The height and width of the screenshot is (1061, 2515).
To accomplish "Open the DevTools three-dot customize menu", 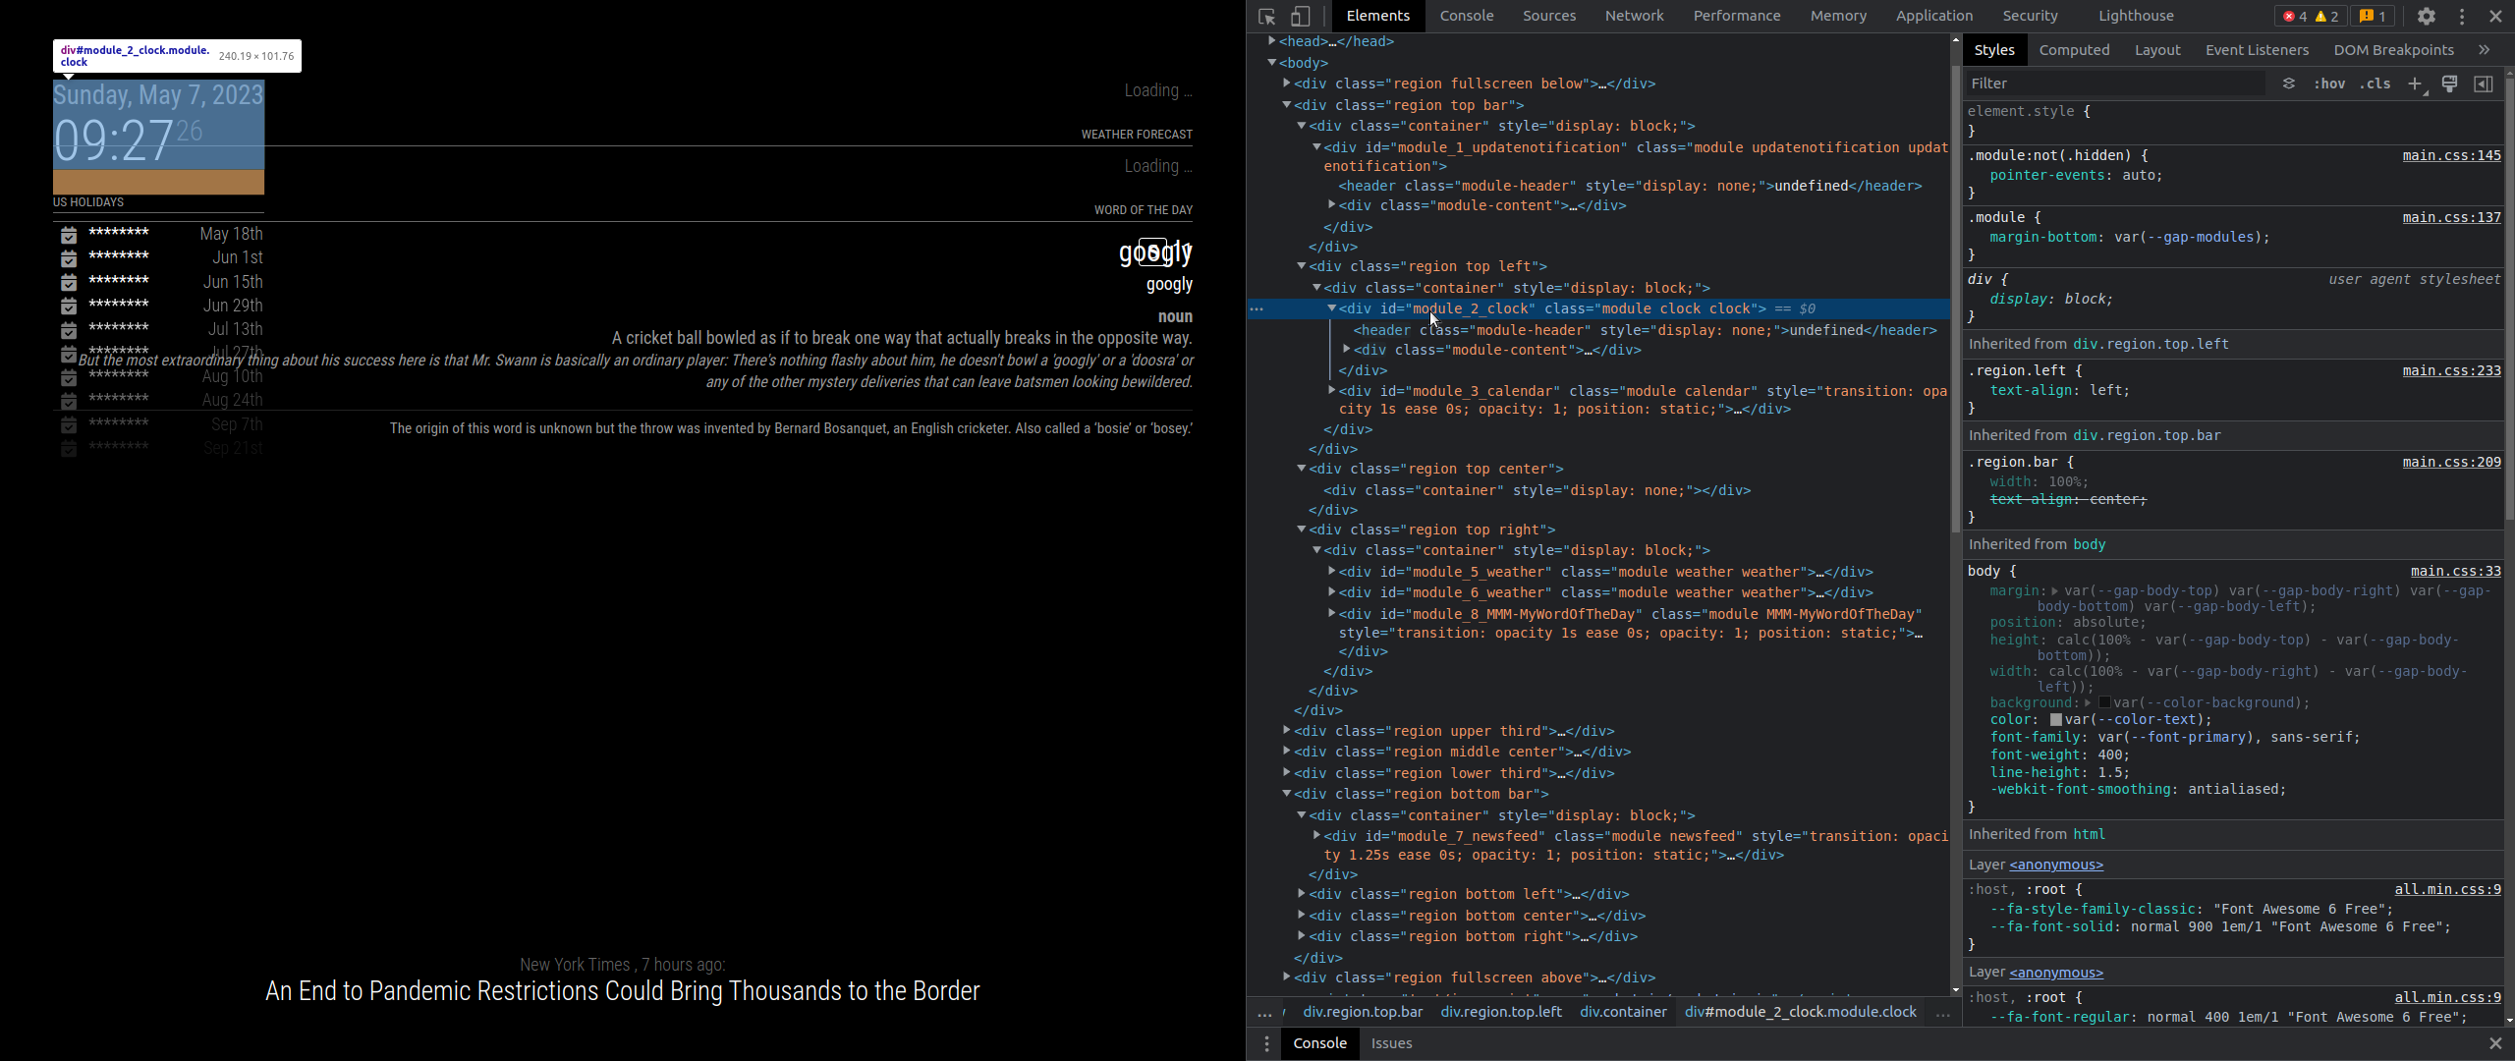I will click(2462, 17).
